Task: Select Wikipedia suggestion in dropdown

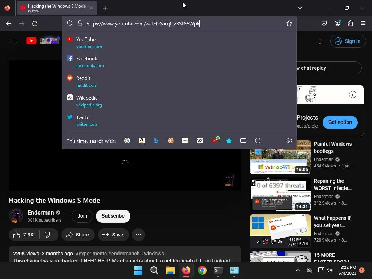Action: click(x=179, y=101)
